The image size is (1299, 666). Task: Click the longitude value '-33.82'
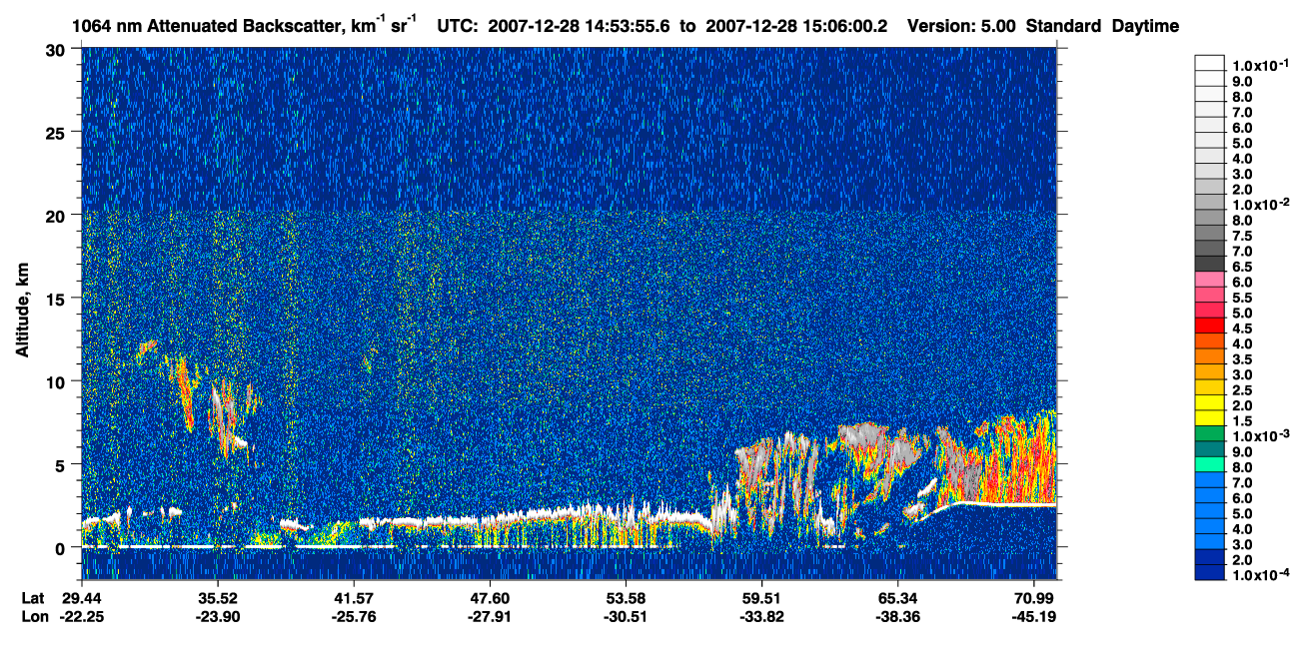[760, 616]
